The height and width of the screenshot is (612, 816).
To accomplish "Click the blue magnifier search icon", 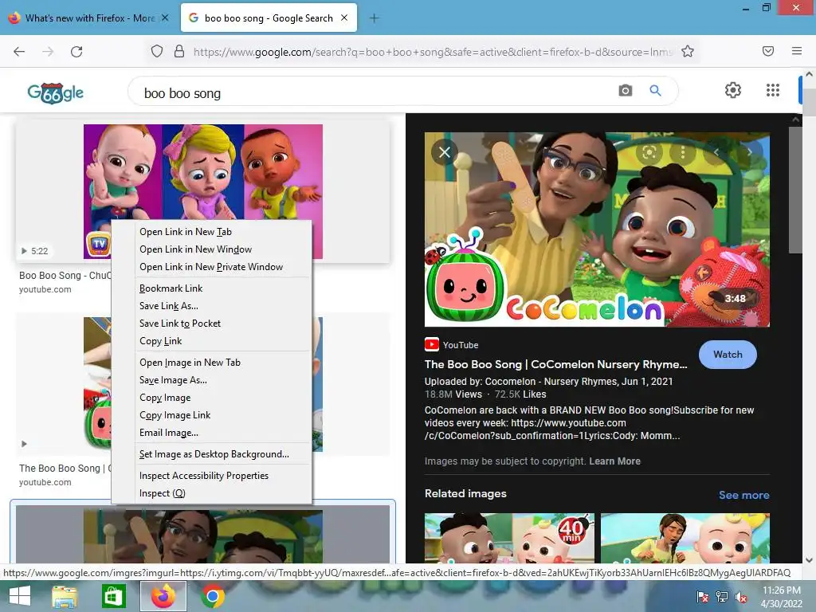I will [x=655, y=91].
